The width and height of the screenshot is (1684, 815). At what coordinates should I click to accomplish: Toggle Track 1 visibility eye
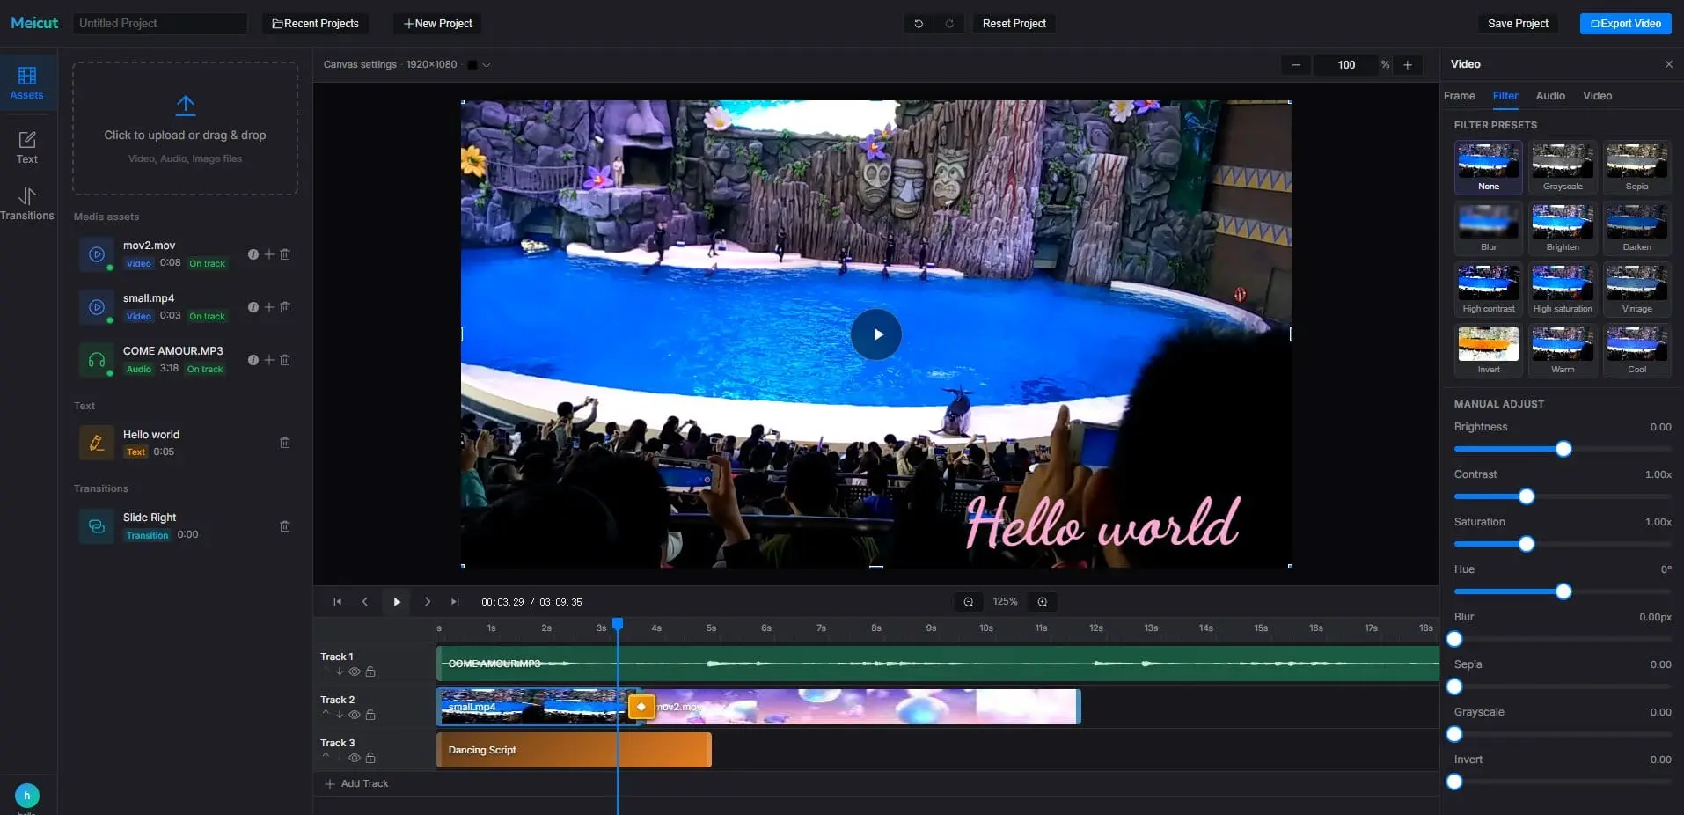pyautogui.click(x=355, y=672)
